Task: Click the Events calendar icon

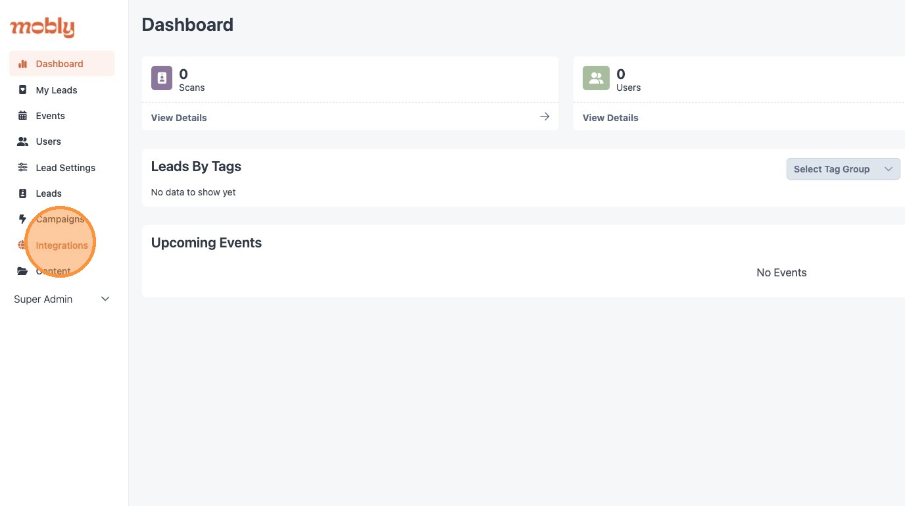Action: (23, 116)
